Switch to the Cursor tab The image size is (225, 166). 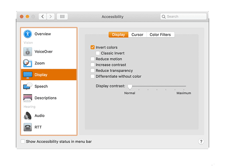point(137,35)
